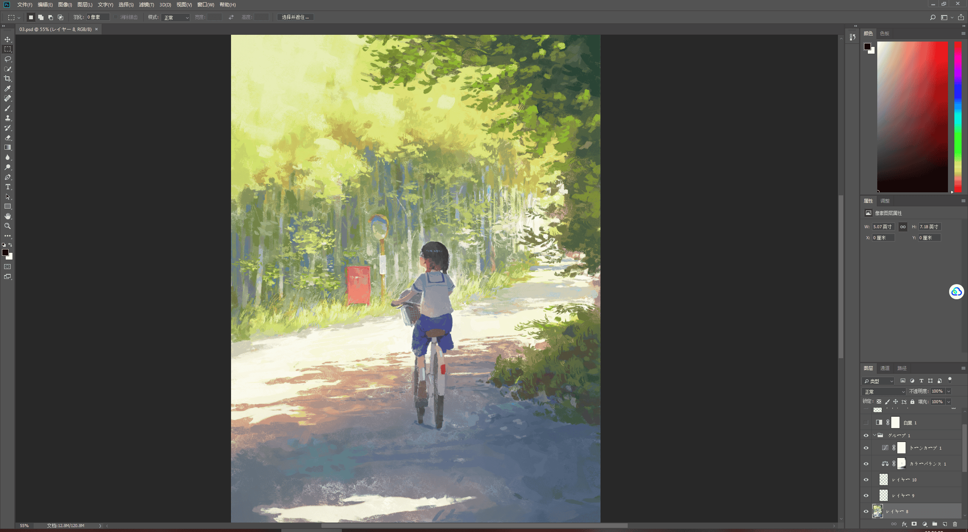The height and width of the screenshot is (532, 968).
Task: Hide the レイヤー 10 layer
Action: pos(866,479)
